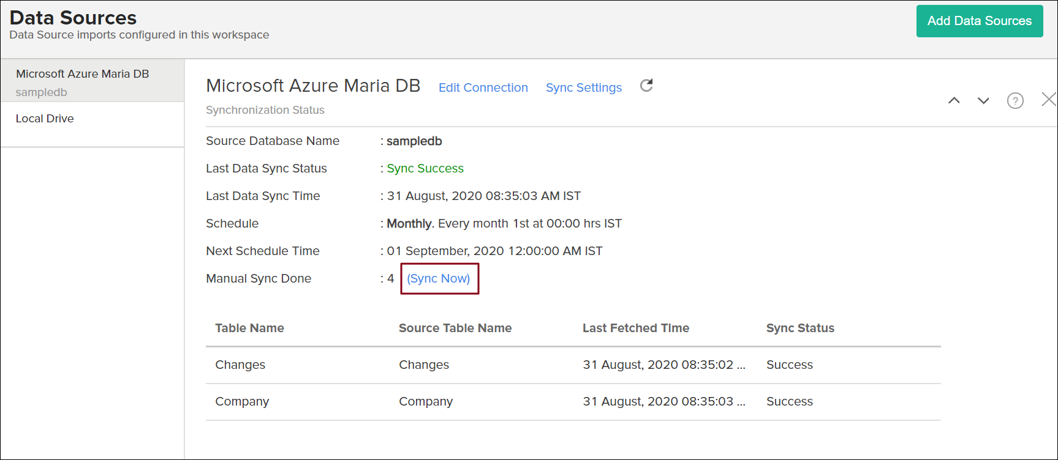Click the Table Name column header
This screenshot has height=460, width=1058.
pos(249,328)
